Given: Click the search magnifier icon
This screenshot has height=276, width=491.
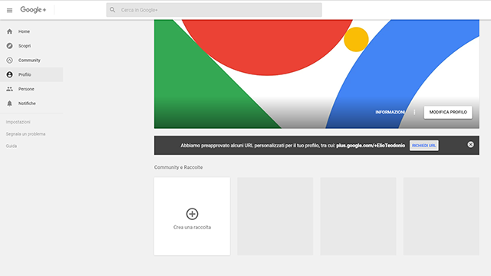Looking at the screenshot, I should pos(113,10).
